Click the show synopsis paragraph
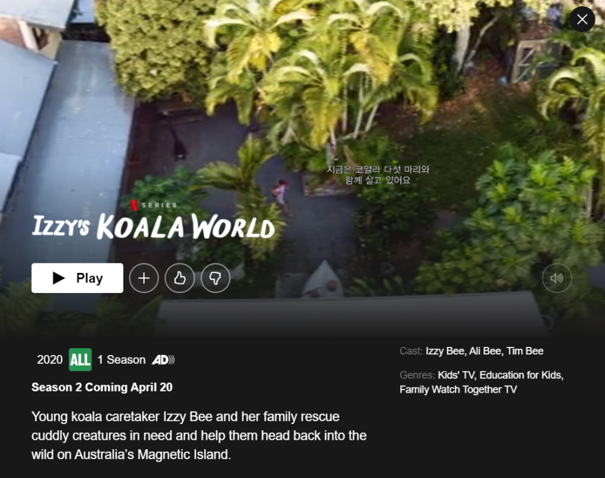 click(199, 435)
